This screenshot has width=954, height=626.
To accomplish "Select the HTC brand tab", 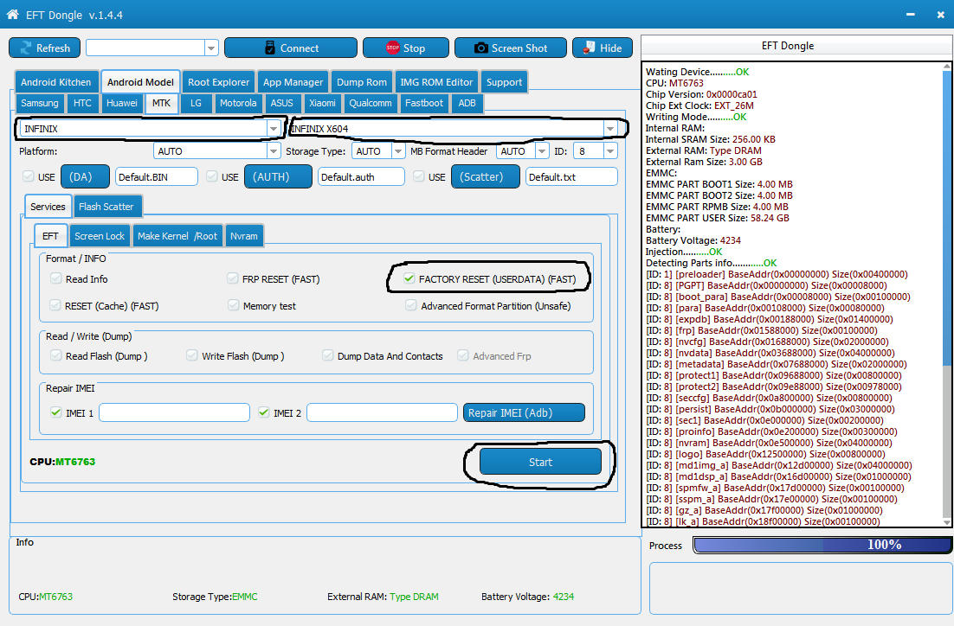I will [82, 103].
